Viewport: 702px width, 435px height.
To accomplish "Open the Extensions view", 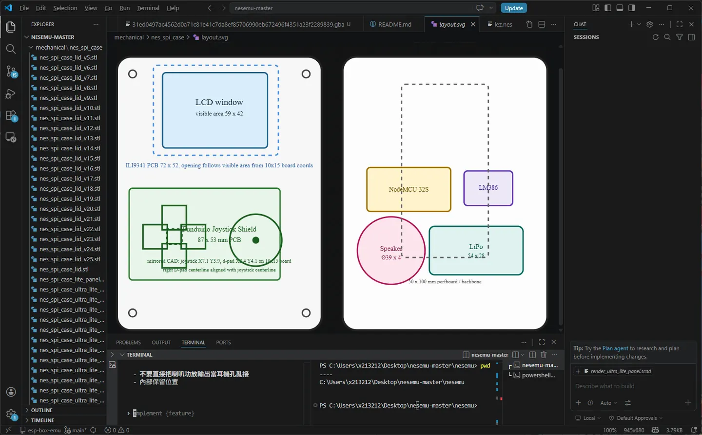I will (11, 116).
